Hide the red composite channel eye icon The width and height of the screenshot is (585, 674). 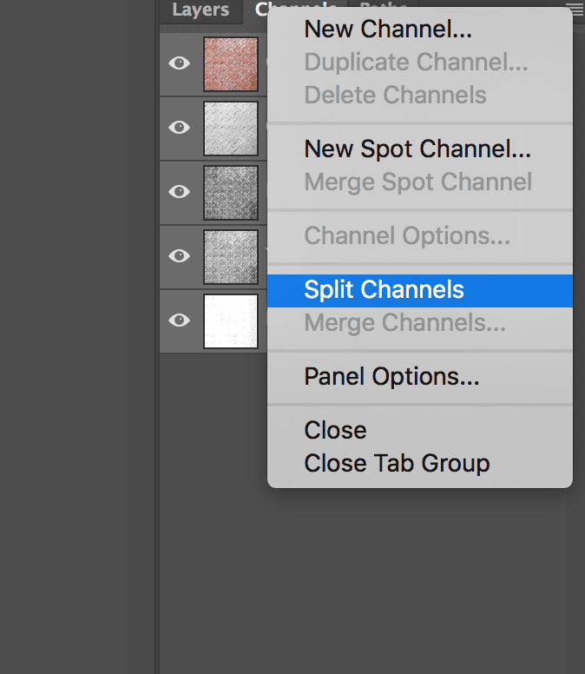179,63
